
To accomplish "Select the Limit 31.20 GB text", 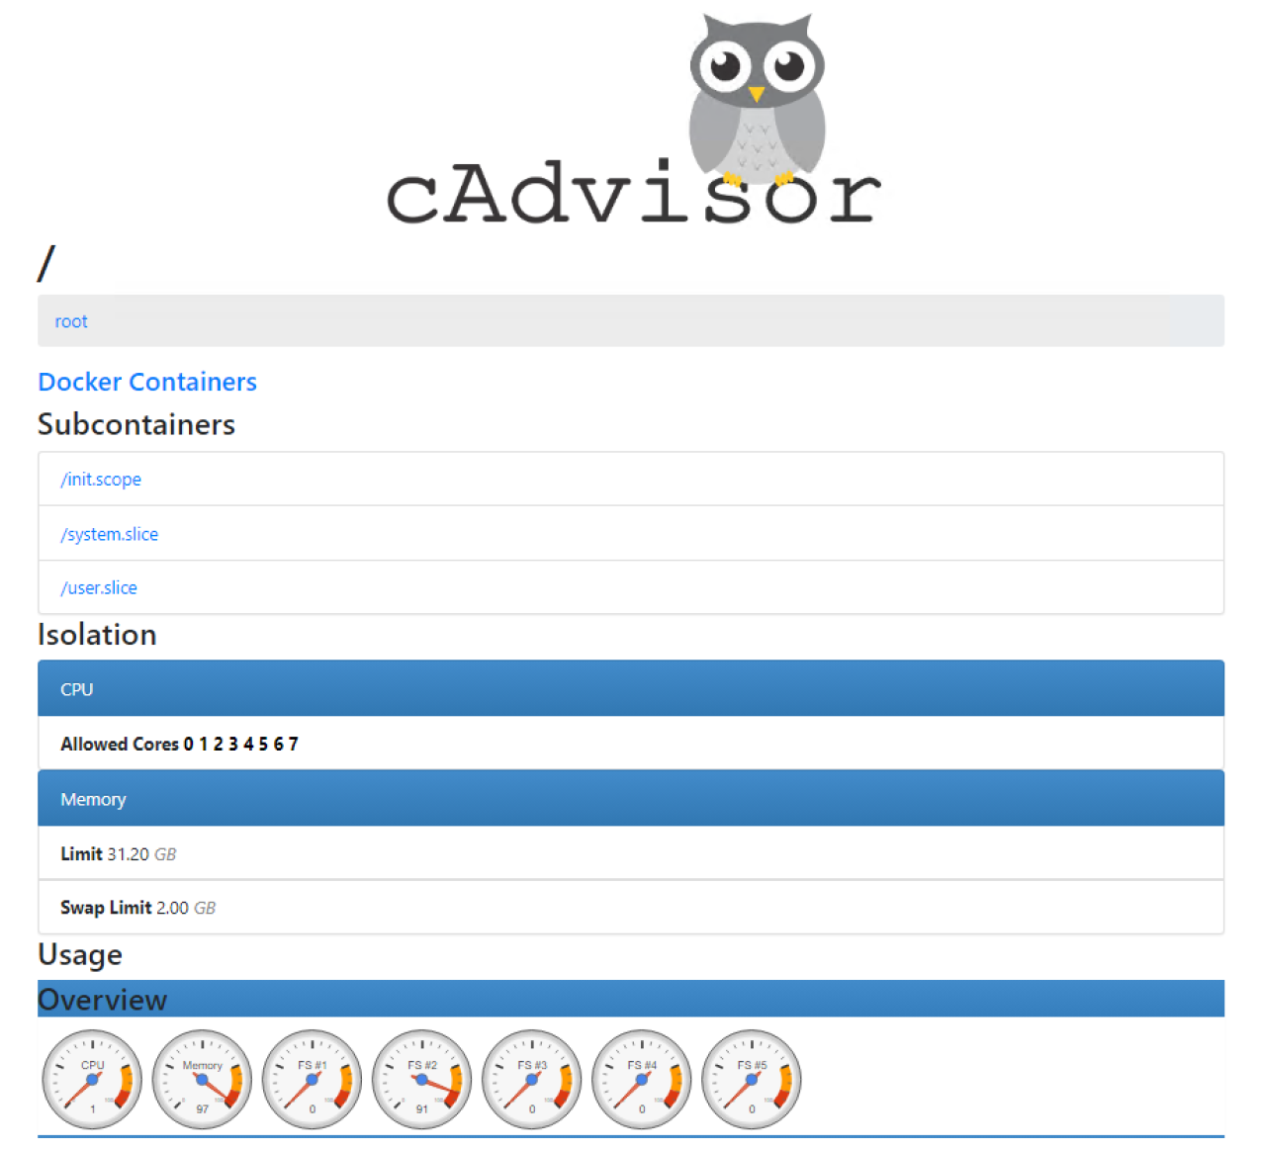I will 119,854.
